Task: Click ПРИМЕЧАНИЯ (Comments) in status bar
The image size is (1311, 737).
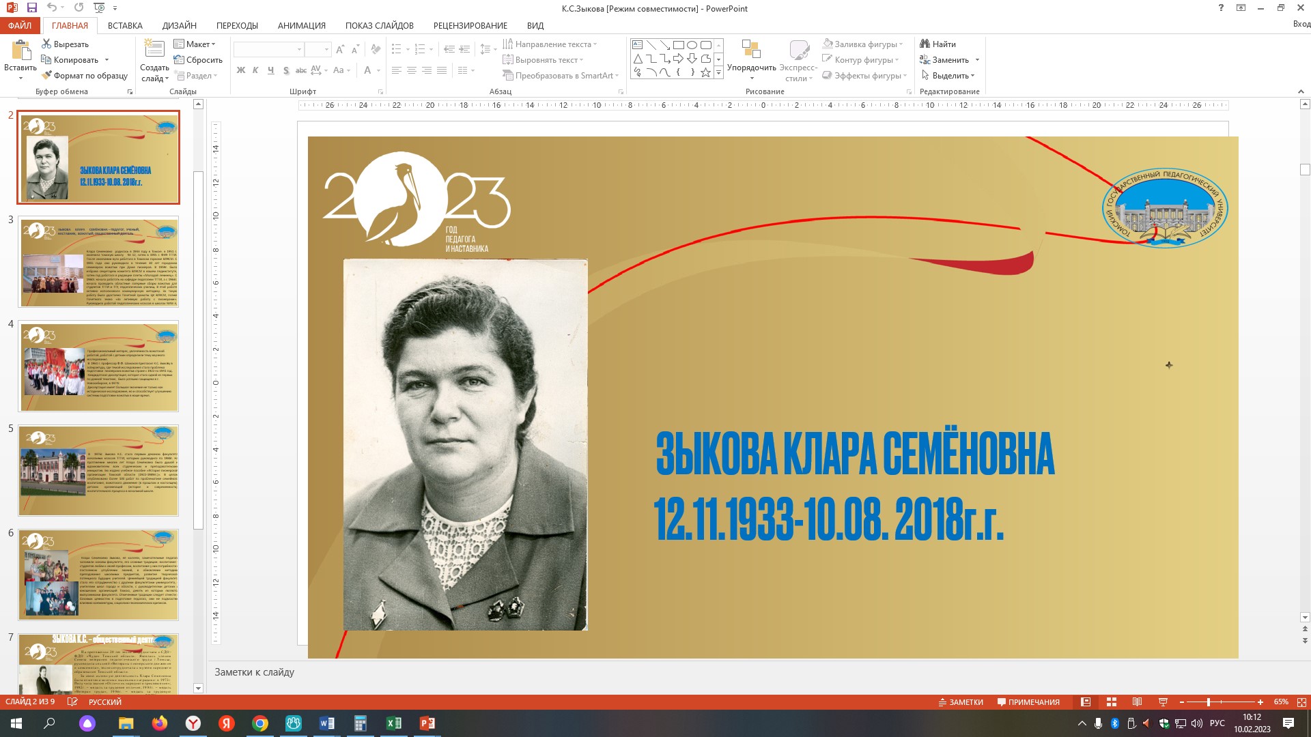Action: 1028,702
